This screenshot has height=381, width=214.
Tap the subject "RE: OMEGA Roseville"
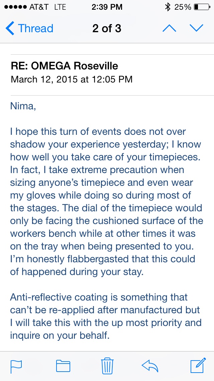pyautogui.click(x=64, y=66)
